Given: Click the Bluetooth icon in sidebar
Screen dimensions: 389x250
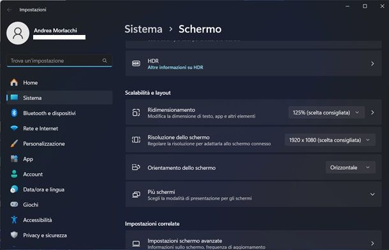Looking at the screenshot, I should pyautogui.click(x=14, y=113).
